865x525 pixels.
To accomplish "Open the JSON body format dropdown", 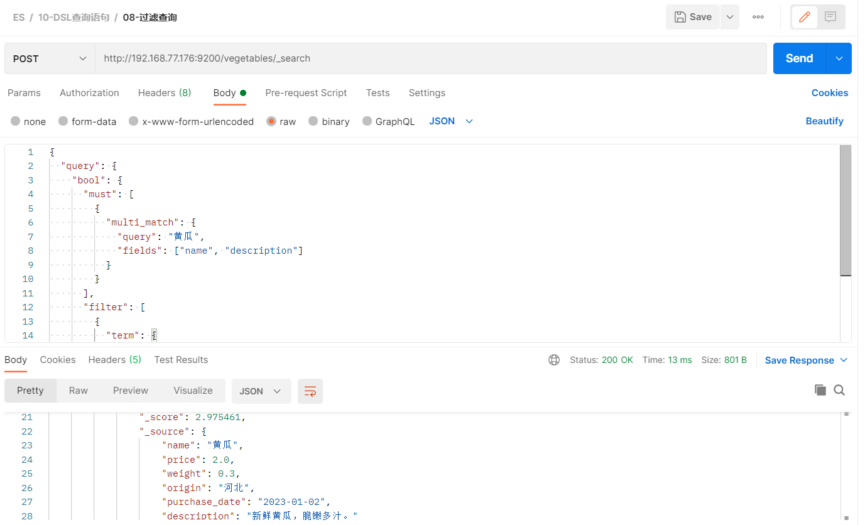I will point(451,121).
